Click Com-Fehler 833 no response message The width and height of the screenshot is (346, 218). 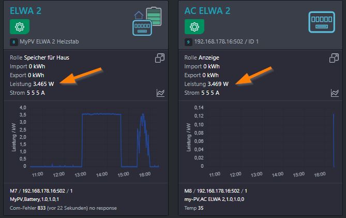click(x=63, y=208)
